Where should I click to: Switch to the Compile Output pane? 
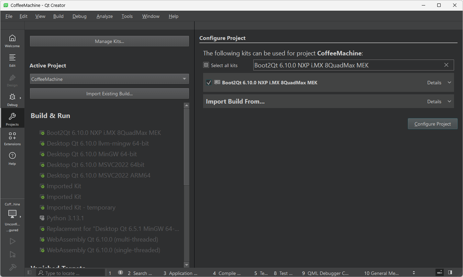pyautogui.click(x=226, y=273)
